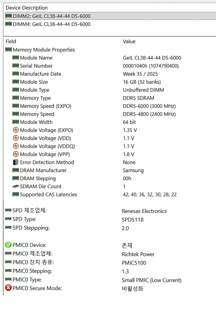Click the SDRAM Die Count chip icon
Viewport: 216px width, 310px height.
(16, 186)
